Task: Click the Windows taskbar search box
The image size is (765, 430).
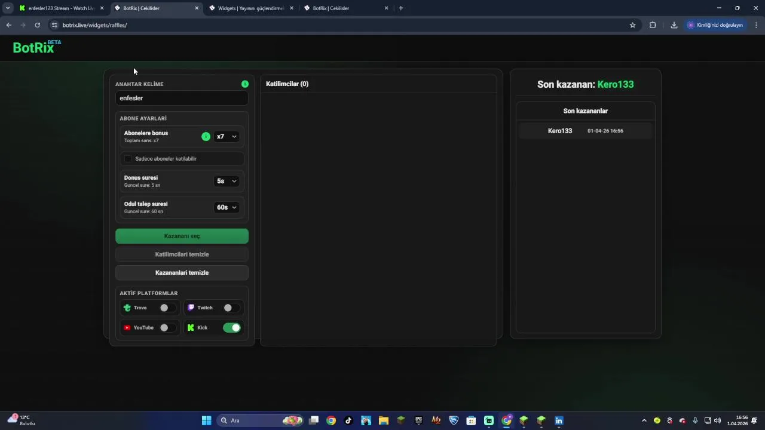Action: click(259, 420)
